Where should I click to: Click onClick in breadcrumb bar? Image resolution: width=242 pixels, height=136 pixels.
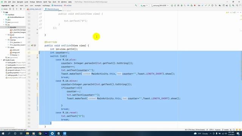click(x=68, y=5)
